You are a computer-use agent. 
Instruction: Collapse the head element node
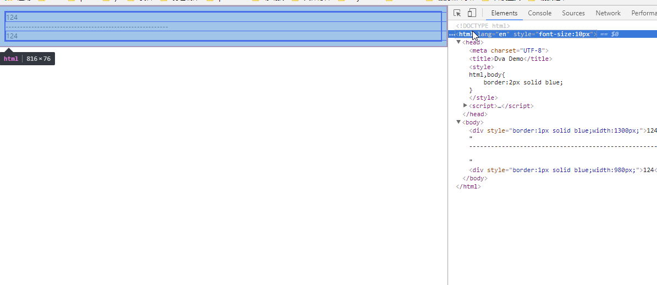pos(459,42)
